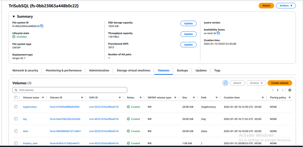Select the logdirectory volume checkbox
This screenshot has width=303, height=147.
[16, 107]
